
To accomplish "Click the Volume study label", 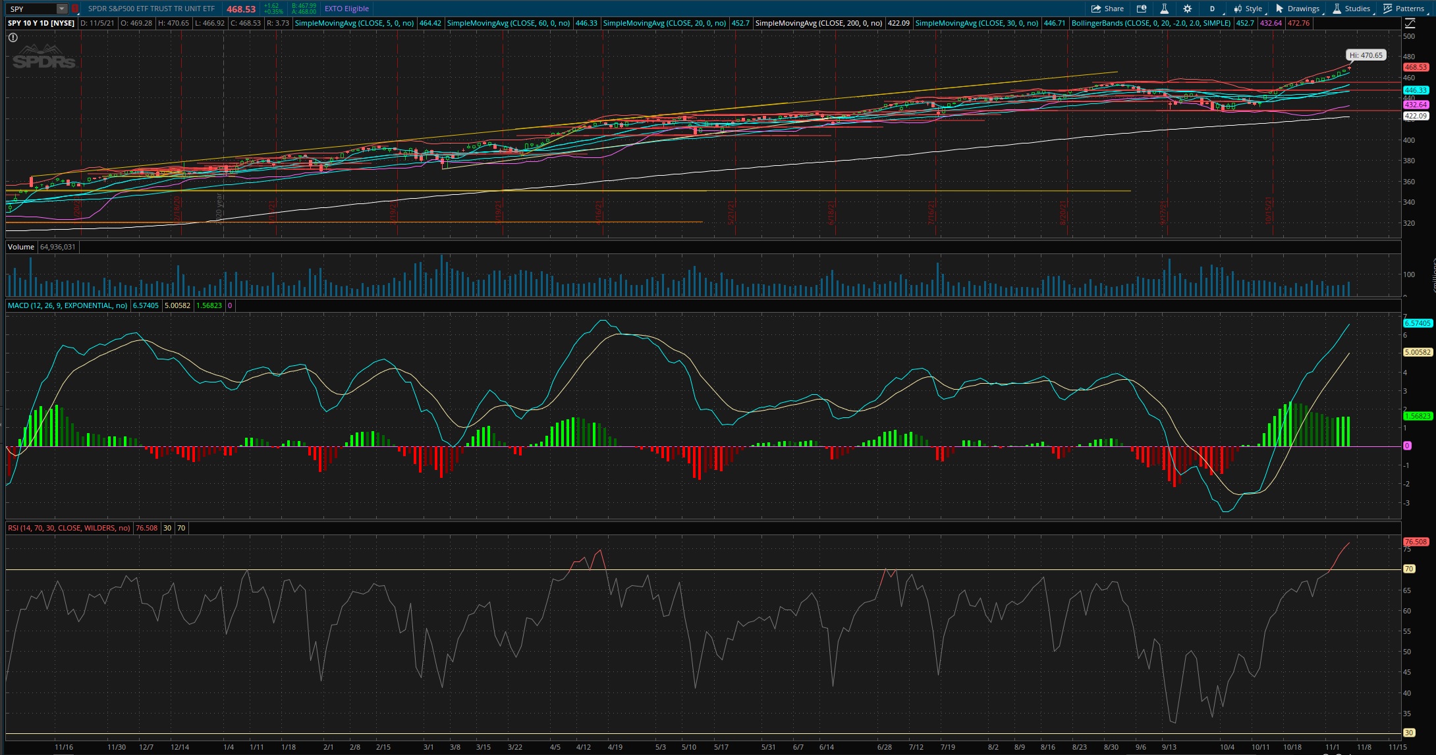I will click(21, 247).
